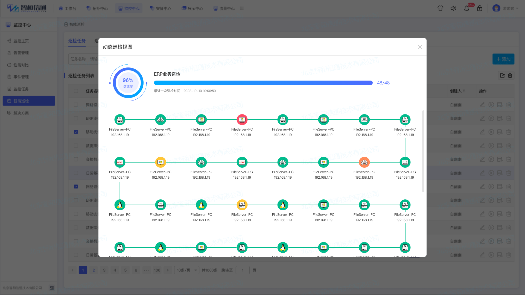Click the yellow Windows monitor node icon

tap(161, 162)
